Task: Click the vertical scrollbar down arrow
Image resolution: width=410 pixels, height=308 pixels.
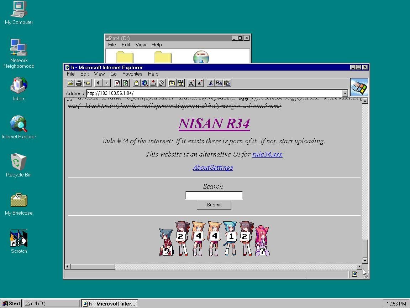Action: coord(365,261)
